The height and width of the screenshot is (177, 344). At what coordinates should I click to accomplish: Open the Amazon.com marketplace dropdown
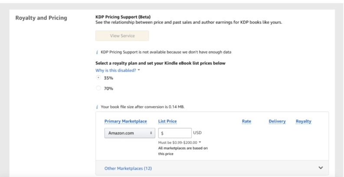click(x=129, y=133)
